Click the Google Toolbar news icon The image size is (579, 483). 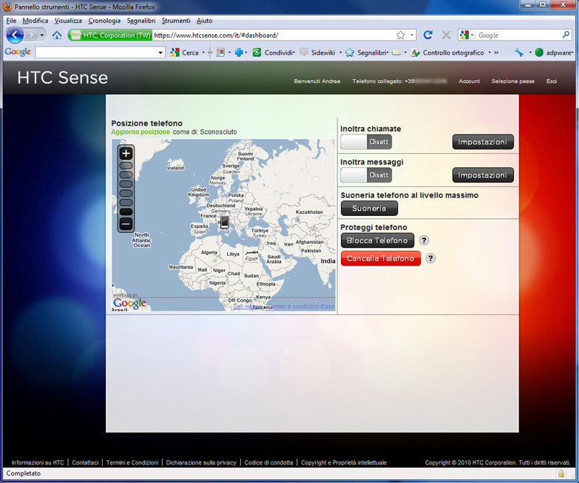[220, 53]
